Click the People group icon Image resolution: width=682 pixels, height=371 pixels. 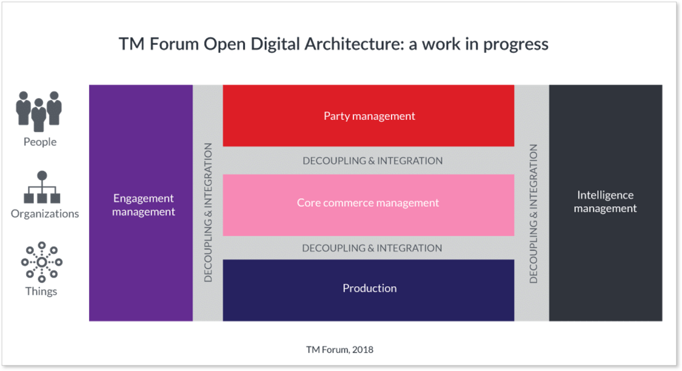(x=39, y=111)
